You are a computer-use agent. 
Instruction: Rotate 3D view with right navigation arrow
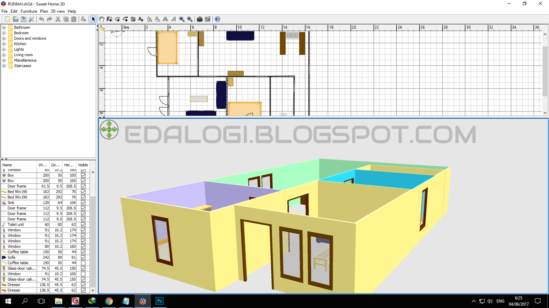pyautogui.click(x=115, y=129)
